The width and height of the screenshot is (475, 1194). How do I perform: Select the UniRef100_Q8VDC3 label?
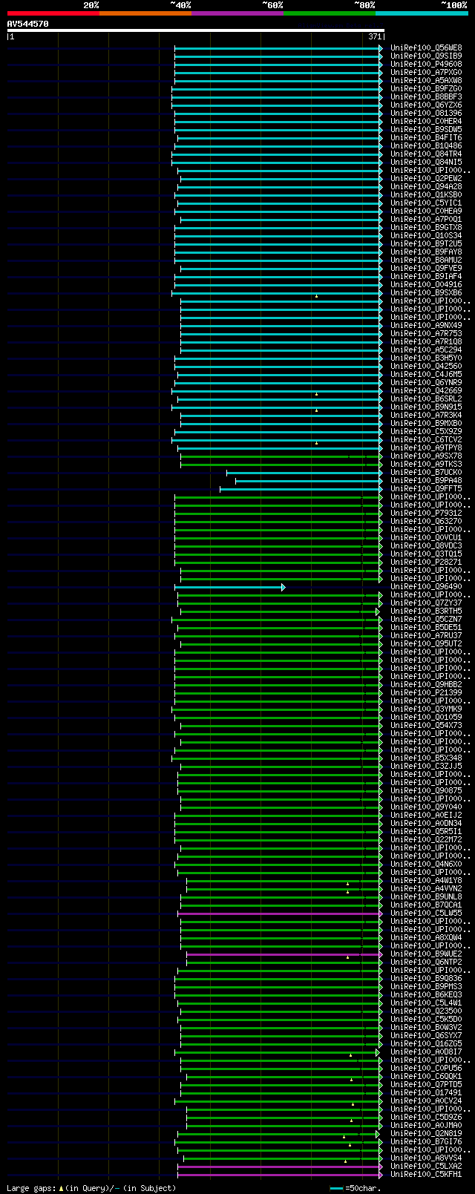426,545
